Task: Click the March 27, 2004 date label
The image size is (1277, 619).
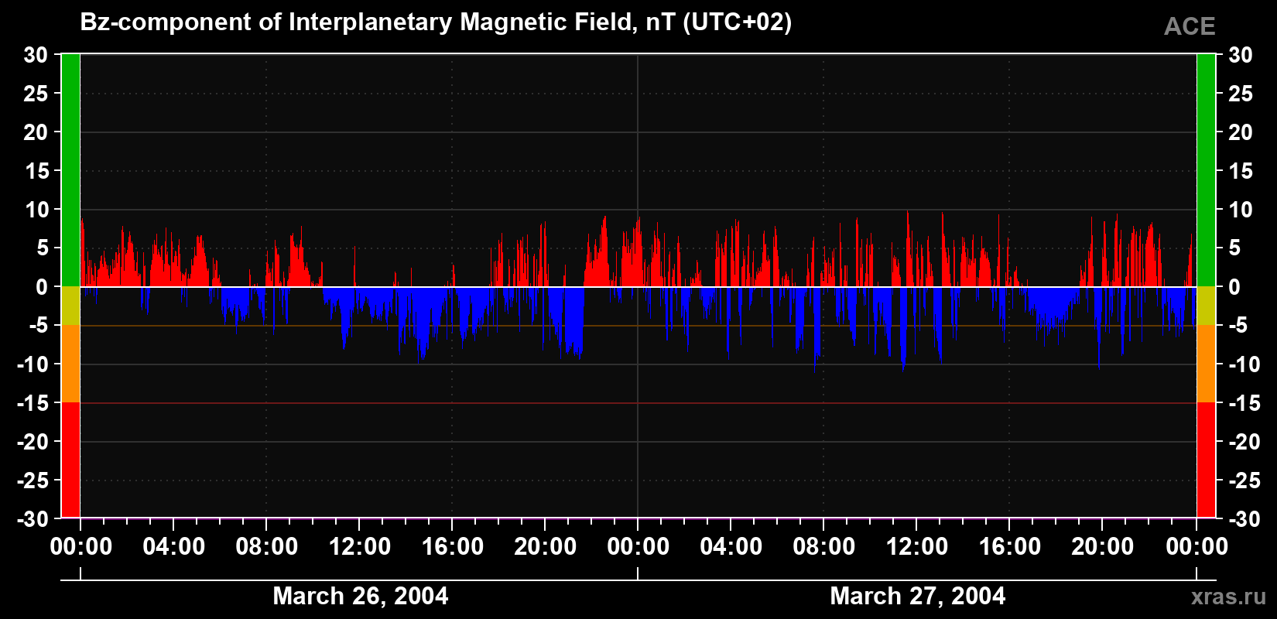Action: coord(918,596)
